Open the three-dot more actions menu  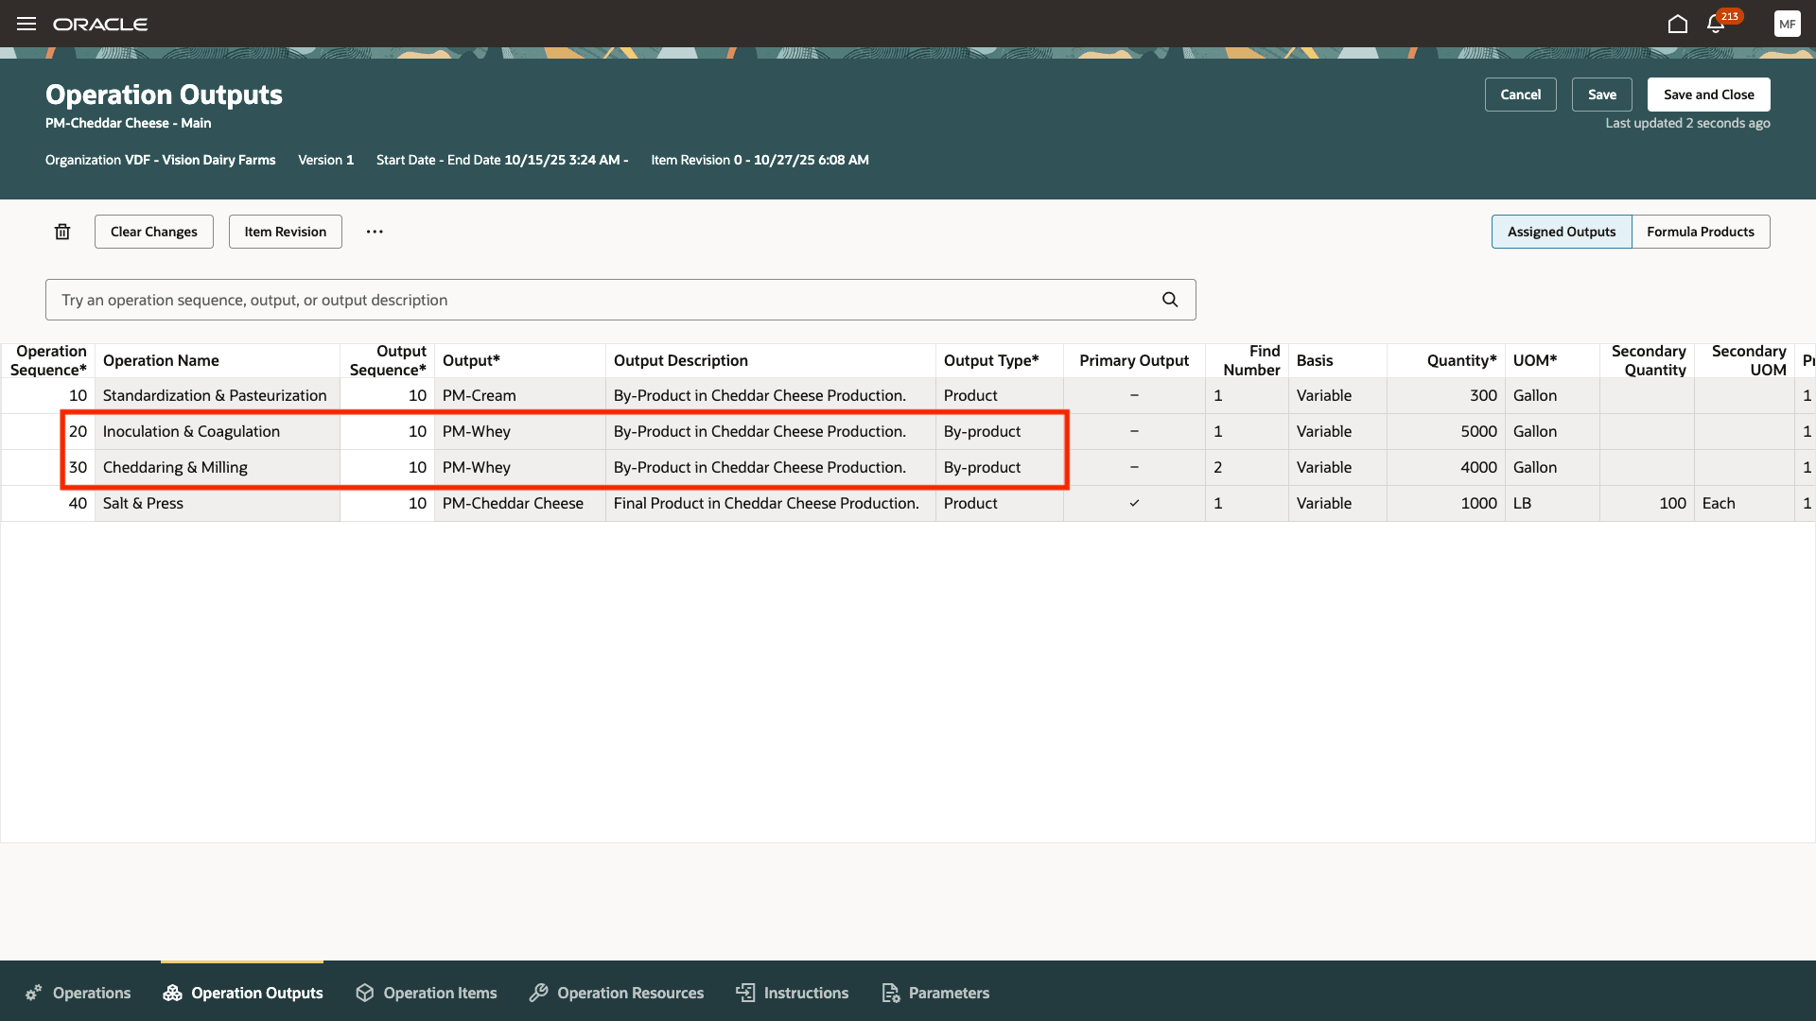[x=375, y=232]
